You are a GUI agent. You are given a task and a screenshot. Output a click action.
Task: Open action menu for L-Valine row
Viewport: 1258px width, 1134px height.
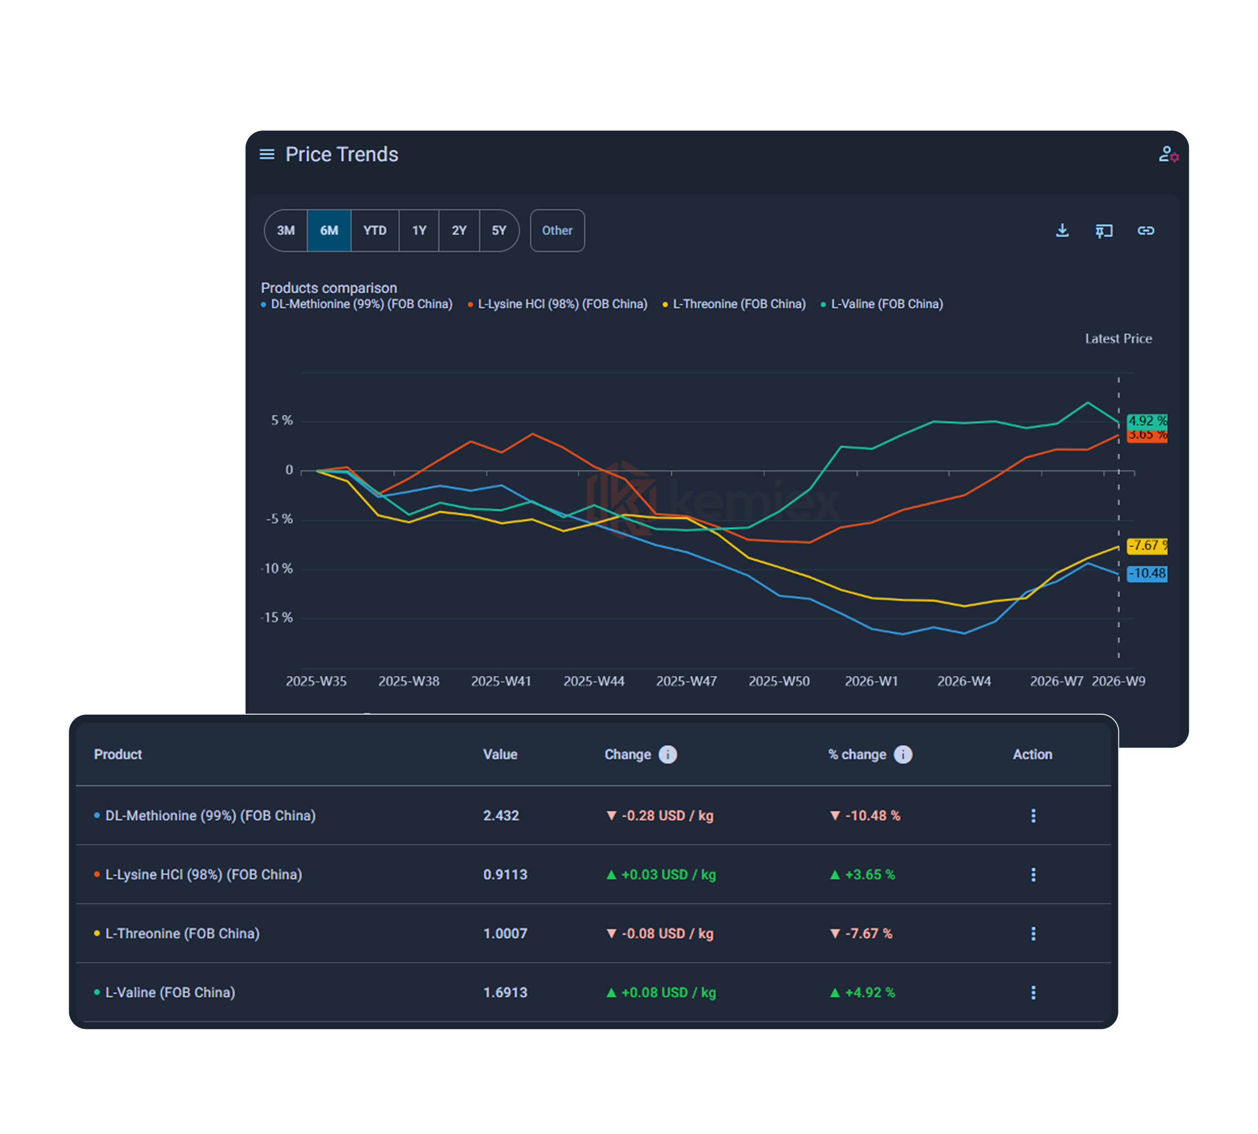[1033, 992]
